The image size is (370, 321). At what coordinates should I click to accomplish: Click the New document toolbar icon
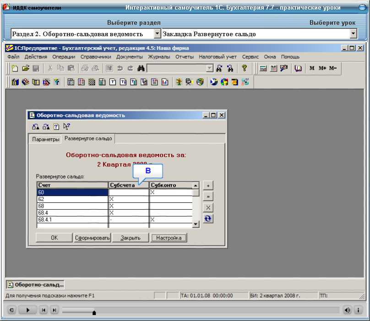15,68
